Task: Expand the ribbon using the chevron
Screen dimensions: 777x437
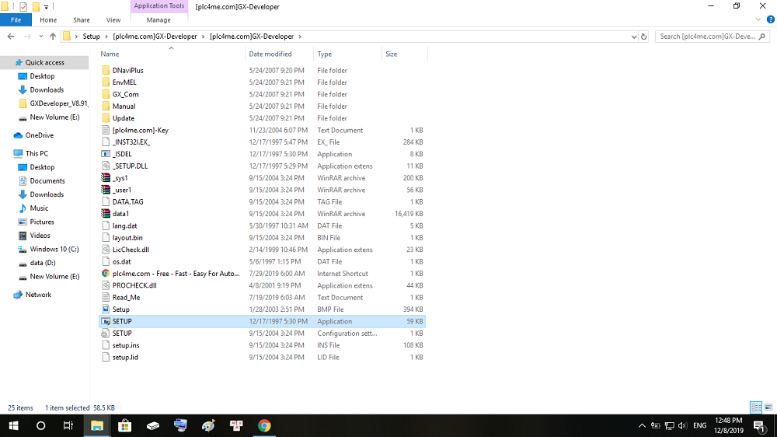Action: [758, 20]
